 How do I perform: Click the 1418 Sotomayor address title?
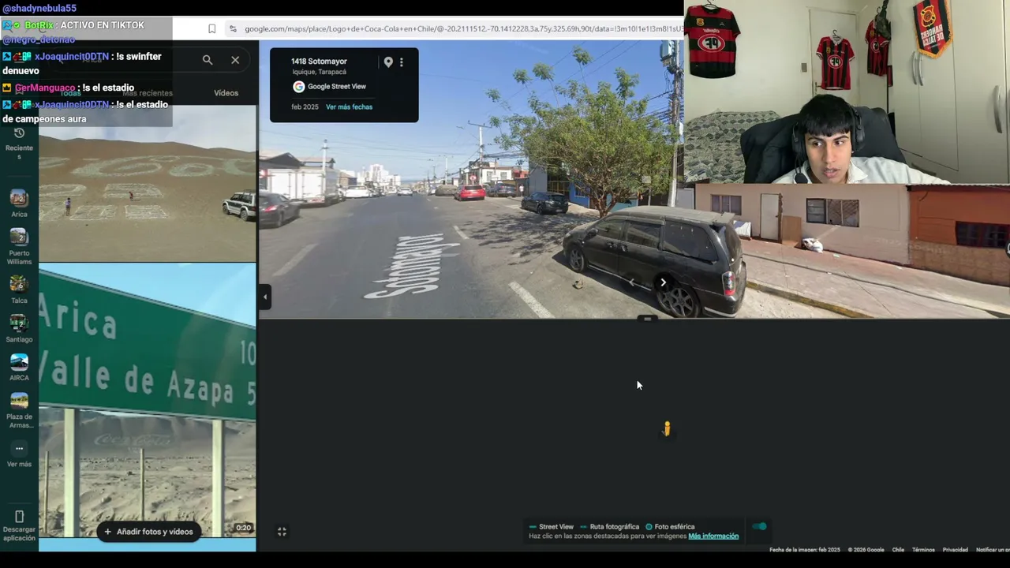click(x=319, y=62)
